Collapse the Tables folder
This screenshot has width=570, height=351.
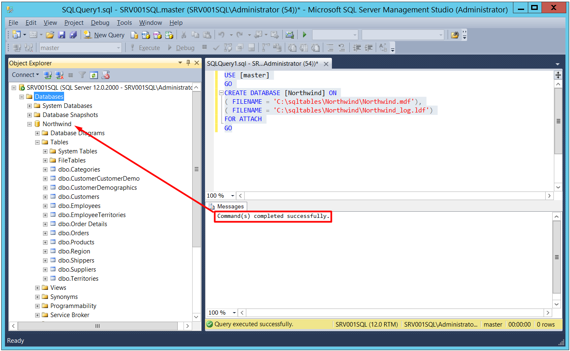click(x=38, y=142)
